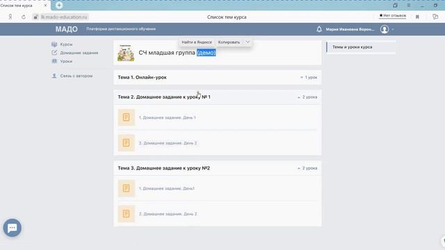Click the document icon for Тема 2 День 2
This screenshot has height=250, width=445.
pyautogui.click(x=127, y=143)
